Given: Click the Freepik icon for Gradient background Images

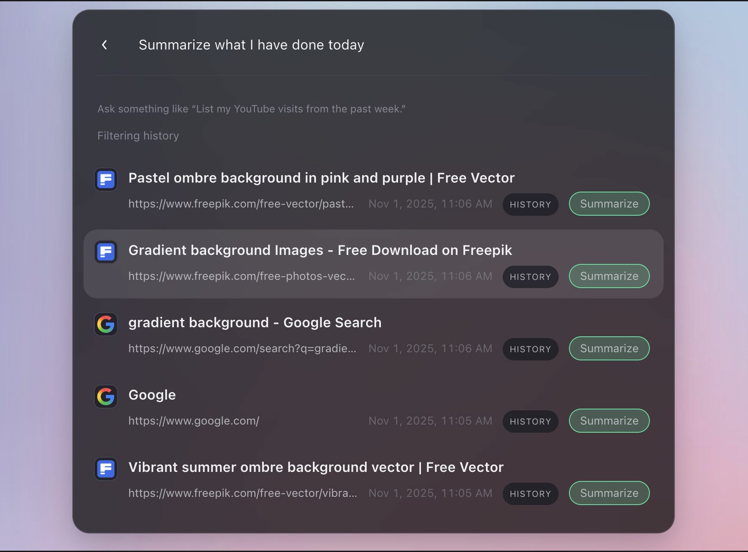Looking at the screenshot, I should 106,252.
